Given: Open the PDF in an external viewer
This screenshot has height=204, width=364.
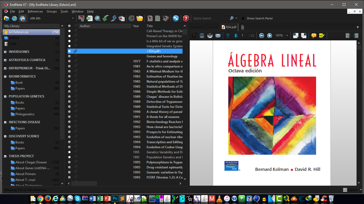Looking at the screenshot, I should (194, 36).
